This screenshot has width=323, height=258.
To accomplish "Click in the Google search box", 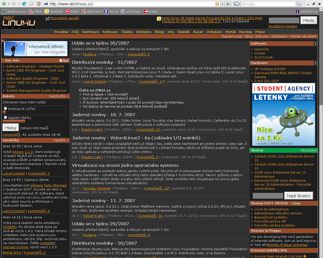I will pyautogui.click(x=268, y=4).
